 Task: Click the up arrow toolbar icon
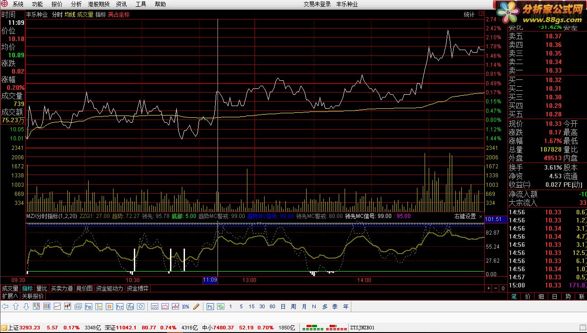click(16, 306)
